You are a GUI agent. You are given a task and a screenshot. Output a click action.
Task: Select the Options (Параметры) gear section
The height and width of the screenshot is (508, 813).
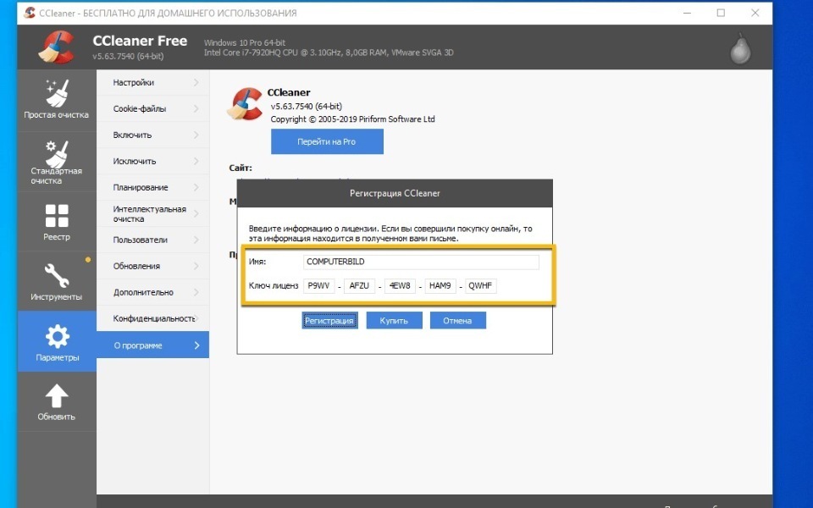pyautogui.click(x=57, y=341)
